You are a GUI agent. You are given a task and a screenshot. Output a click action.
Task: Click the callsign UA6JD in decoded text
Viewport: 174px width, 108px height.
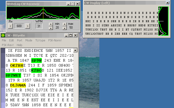point(40,80)
